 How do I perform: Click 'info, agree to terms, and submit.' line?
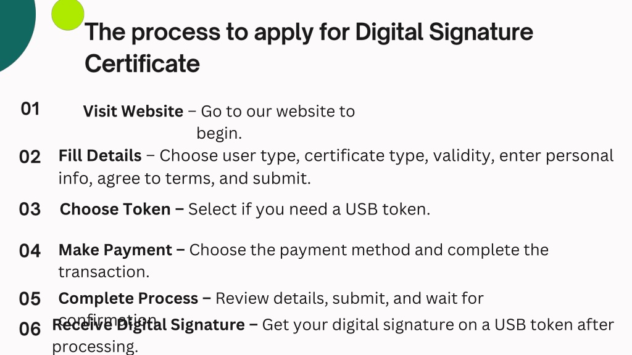coord(185,178)
